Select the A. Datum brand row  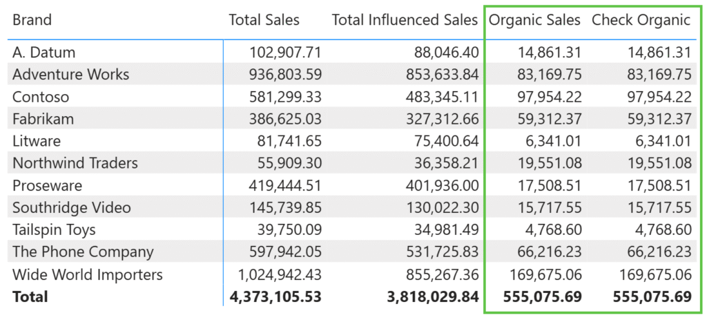[x=44, y=53]
